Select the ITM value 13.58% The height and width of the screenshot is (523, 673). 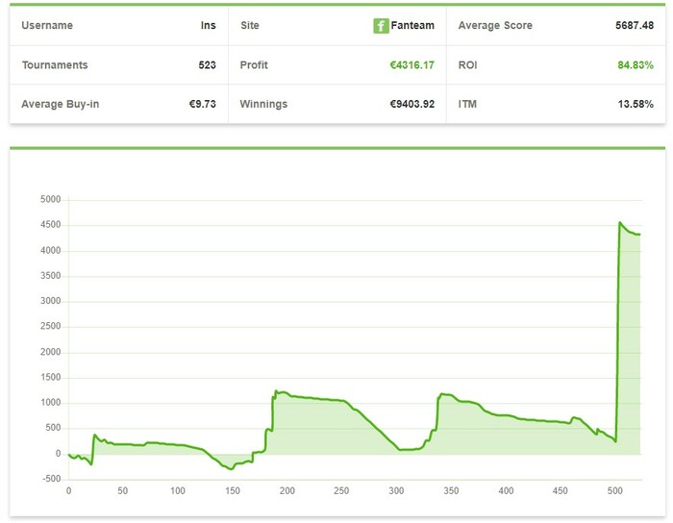pos(636,104)
